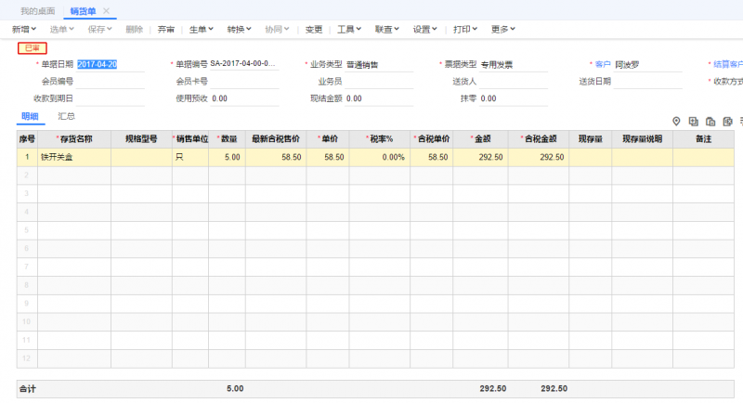This screenshot has width=743, height=403.
Task: Click the add-row icon right of the location pin
Action: [x=693, y=121]
